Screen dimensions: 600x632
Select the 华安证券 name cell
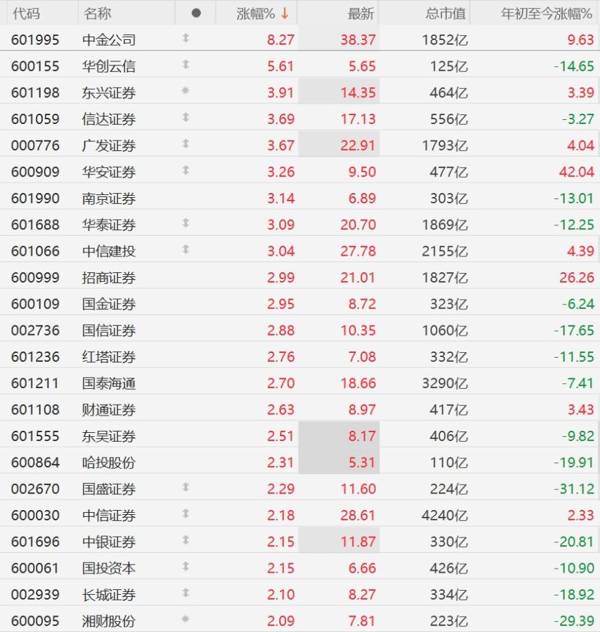tap(109, 172)
